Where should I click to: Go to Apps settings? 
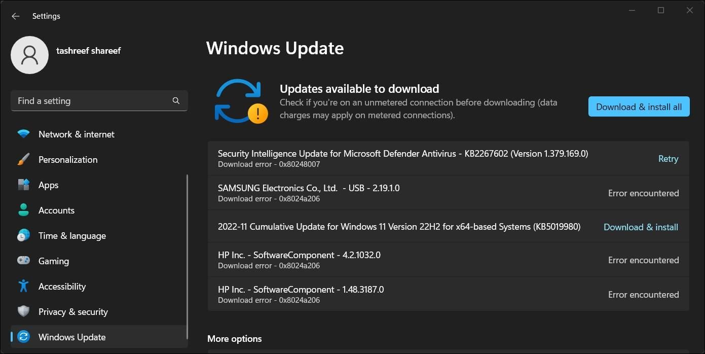pyautogui.click(x=99, y=185)
